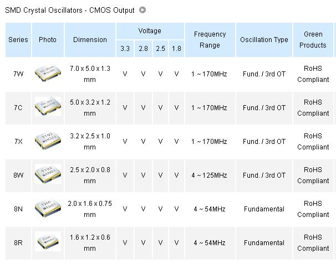Click the 4 ~ 125MHz frequency cell
Image resolution: width=336 pixels, height=264 pixels.
(210, 175)
